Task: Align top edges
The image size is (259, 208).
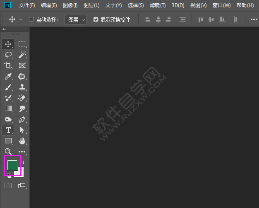Action: (x=201, y=20)
